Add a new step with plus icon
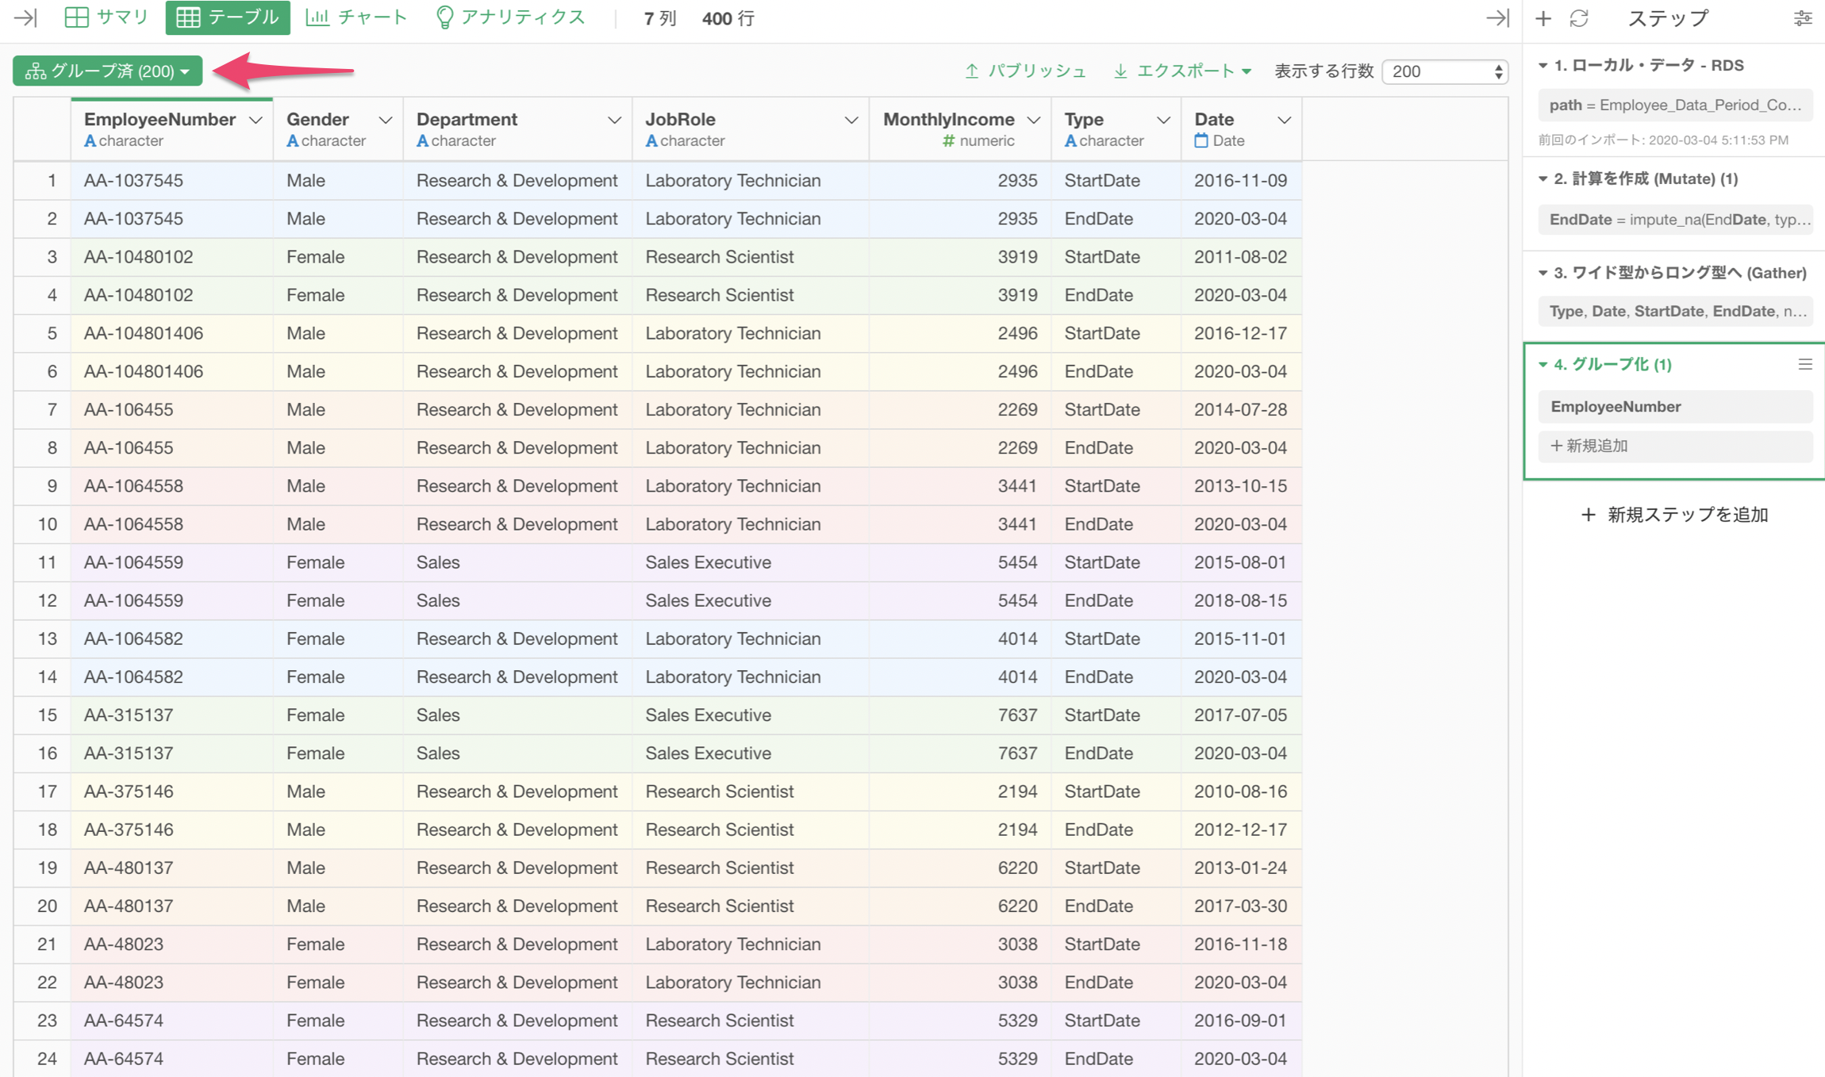This screenshot has width=1825, height=1077. pos(1543,18)
